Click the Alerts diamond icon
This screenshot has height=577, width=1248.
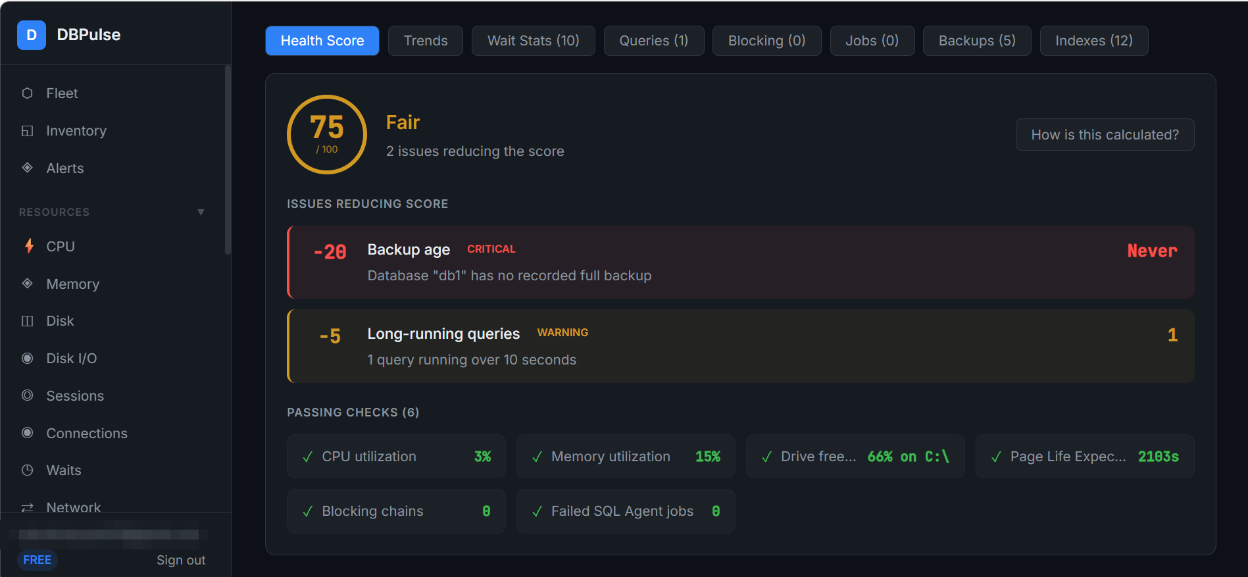pos(27,168)
